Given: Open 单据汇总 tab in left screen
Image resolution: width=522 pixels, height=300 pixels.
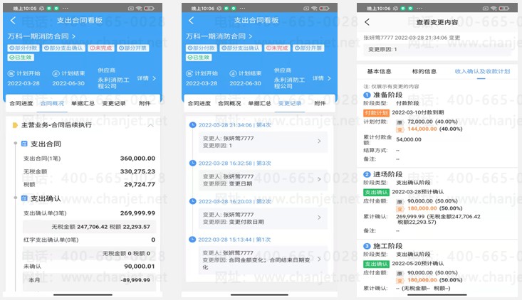Looking at the screenshot, I should (83, 104).
